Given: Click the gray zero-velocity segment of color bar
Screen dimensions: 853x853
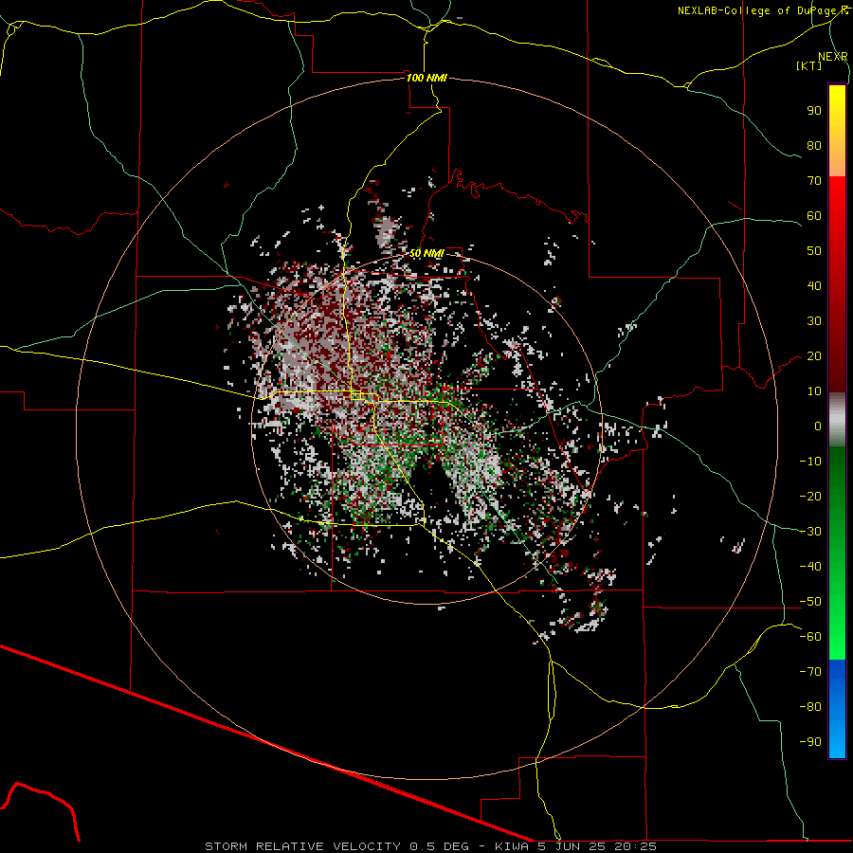Looking at the screenshot, I should pyautogui.click(x=837, y=420).
